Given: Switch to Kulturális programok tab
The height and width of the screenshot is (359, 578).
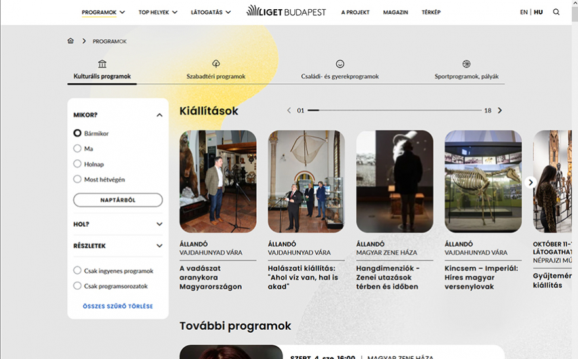Looking at the screenshot, I should click(x=102, y=76).
